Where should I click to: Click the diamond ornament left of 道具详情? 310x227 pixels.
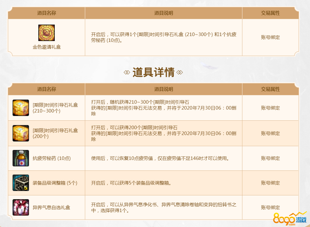pos(127,72)
